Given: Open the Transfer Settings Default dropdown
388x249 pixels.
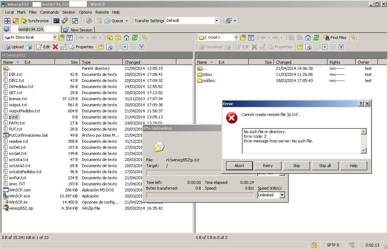Looking at the screenshot, I should coord(216,21).
